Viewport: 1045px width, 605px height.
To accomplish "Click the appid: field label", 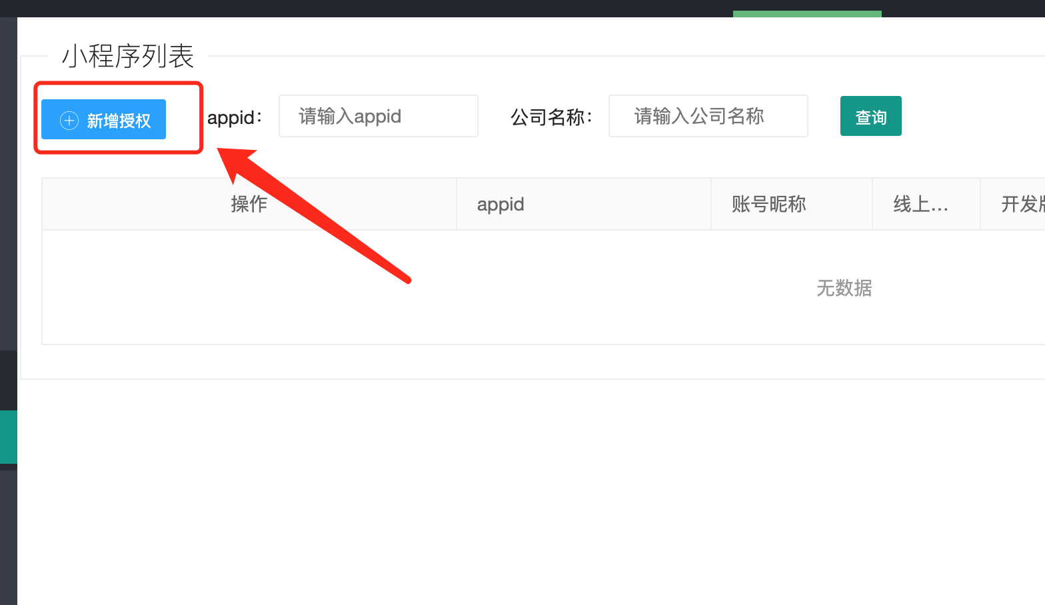I will tap(235, 117).
